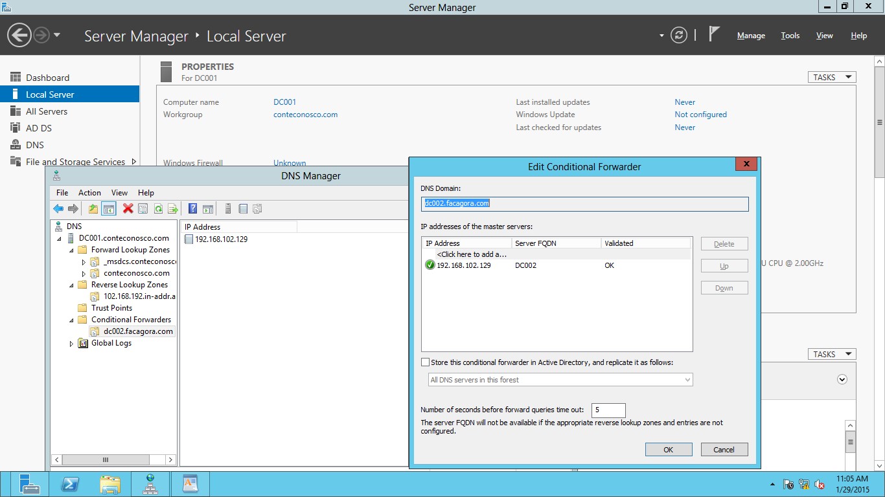This screenshot has width=885, height=497.
Task: Click the muted volume icon in system tray
Action: click(x=819, y=483)
